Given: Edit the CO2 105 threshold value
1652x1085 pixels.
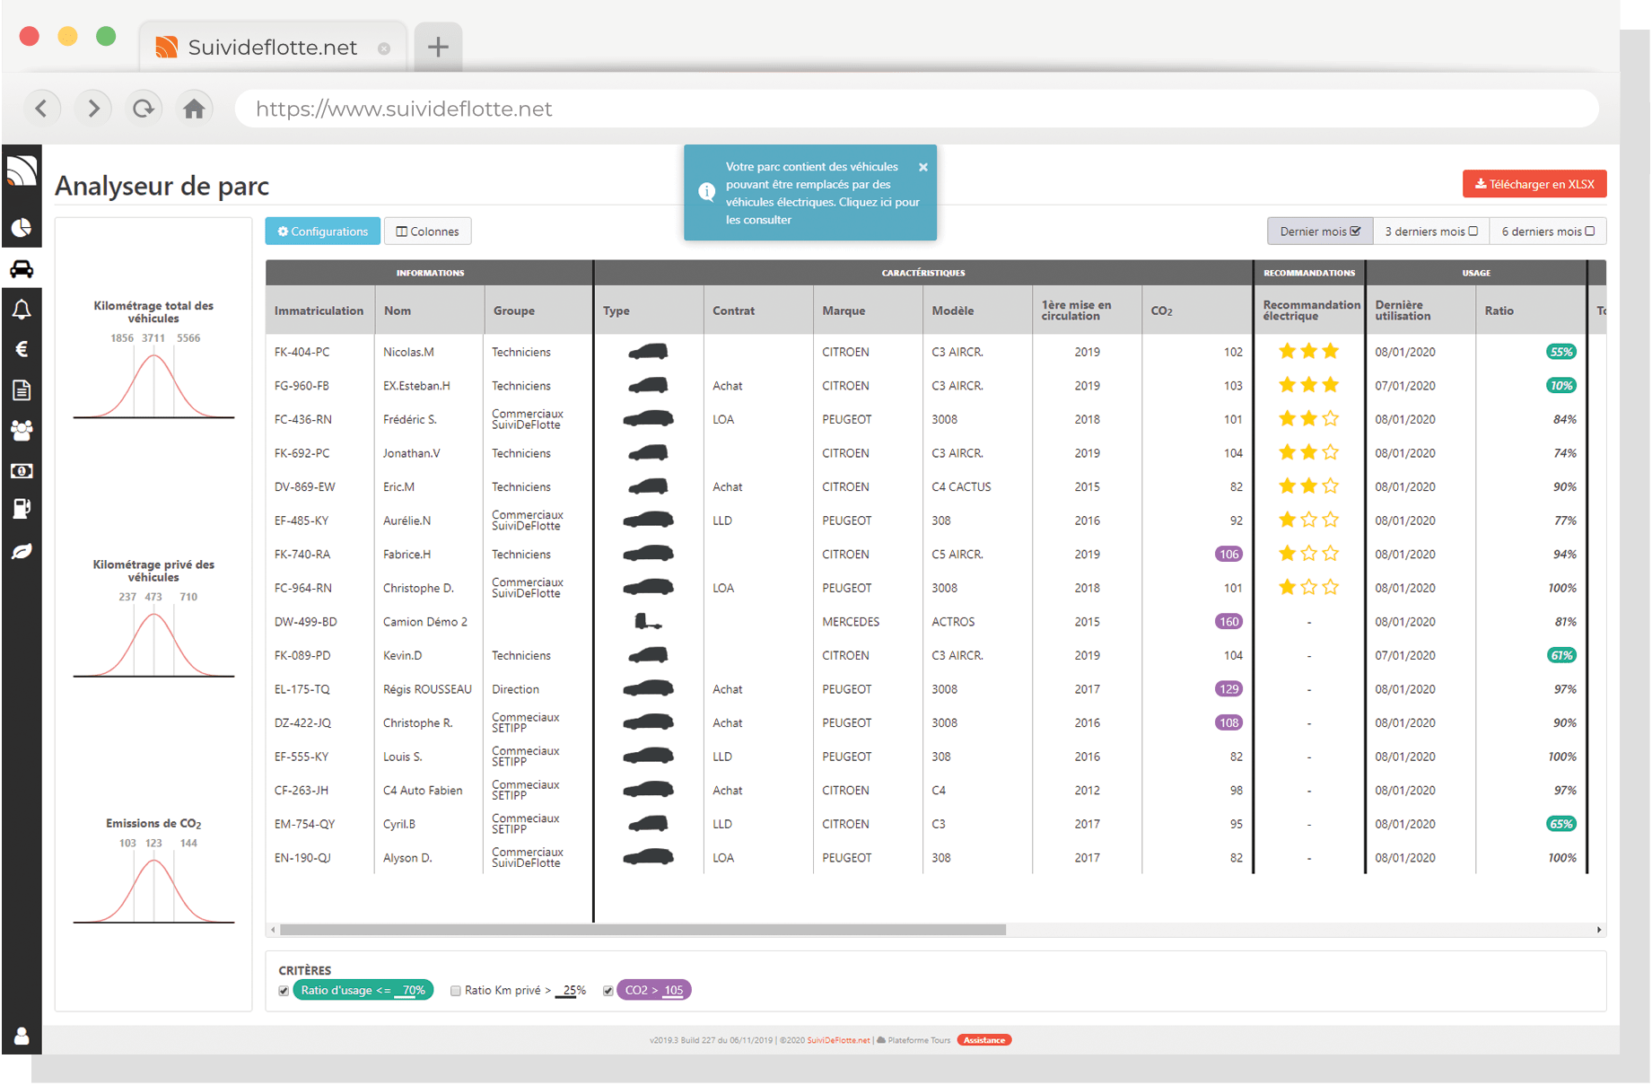Looking at the screenshot, I should pos(673,991).
